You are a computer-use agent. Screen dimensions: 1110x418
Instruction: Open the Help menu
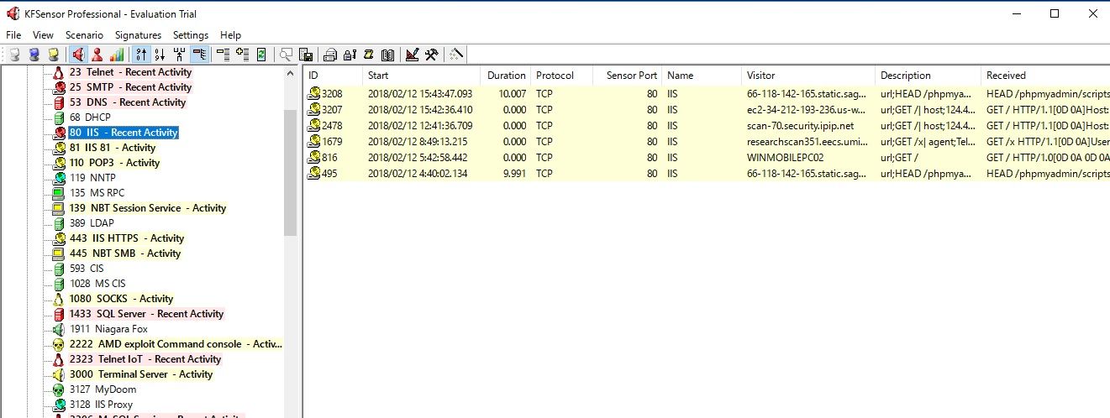(x=230, y=35)
